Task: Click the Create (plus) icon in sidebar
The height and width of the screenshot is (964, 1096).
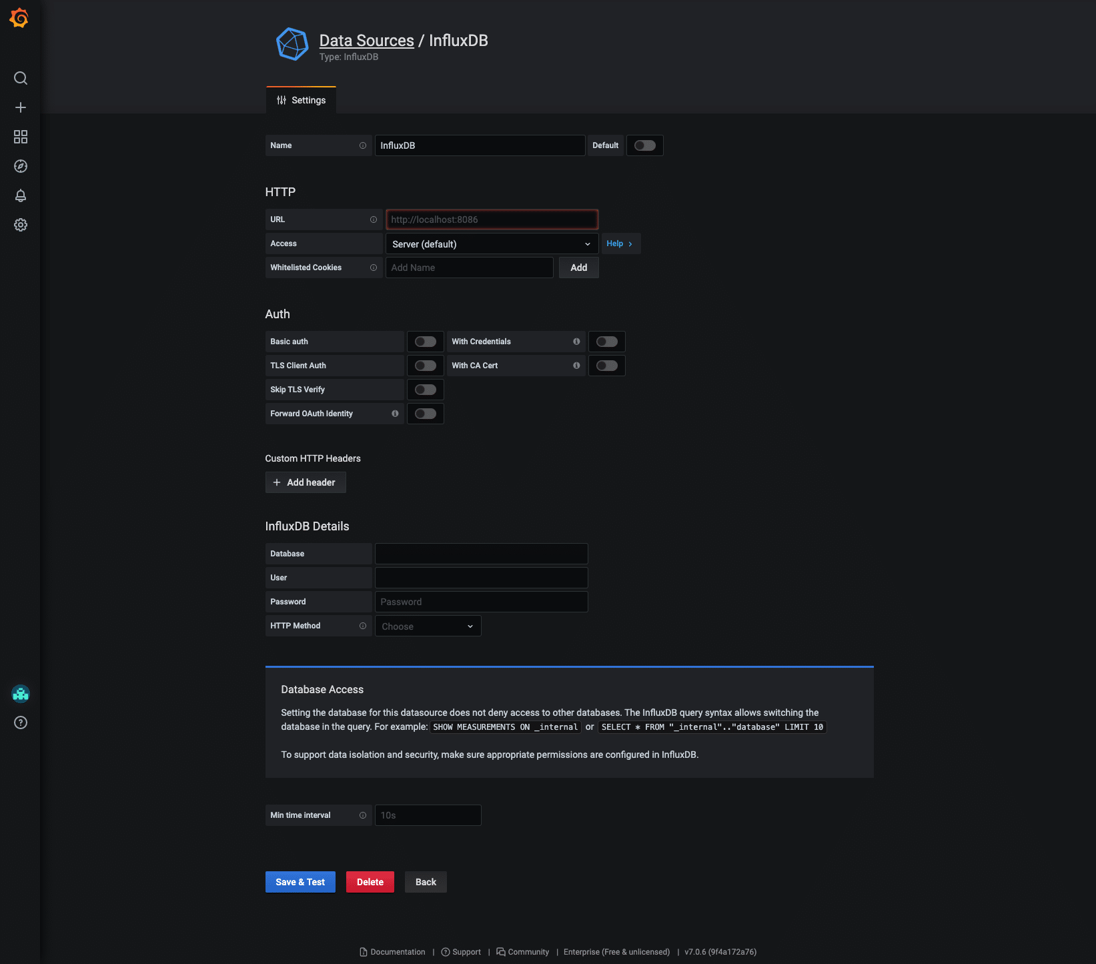Action: (20, 107)
